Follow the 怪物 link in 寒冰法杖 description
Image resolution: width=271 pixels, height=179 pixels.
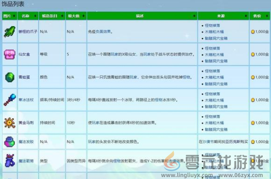(x=159, y=100)
